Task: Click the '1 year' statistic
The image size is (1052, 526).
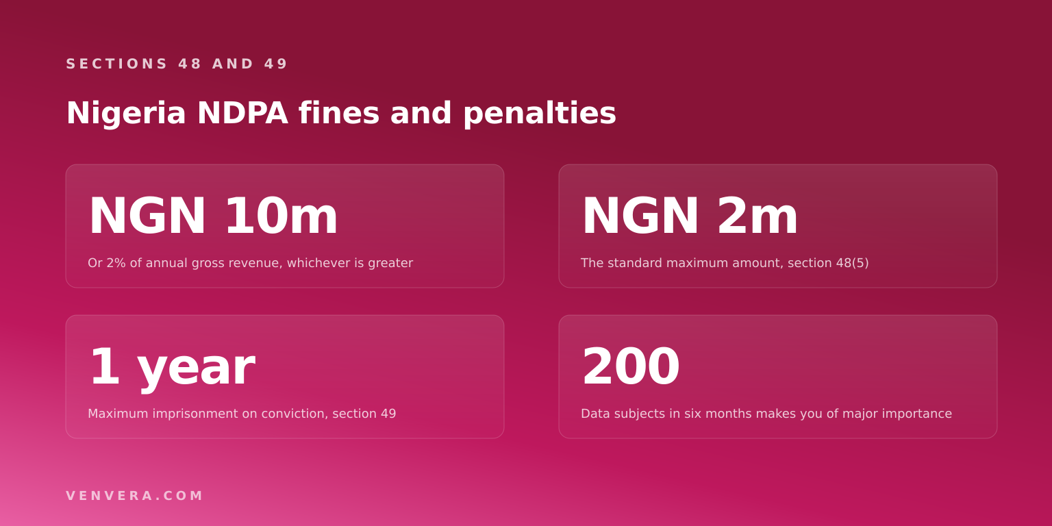Action: [172, 368]
